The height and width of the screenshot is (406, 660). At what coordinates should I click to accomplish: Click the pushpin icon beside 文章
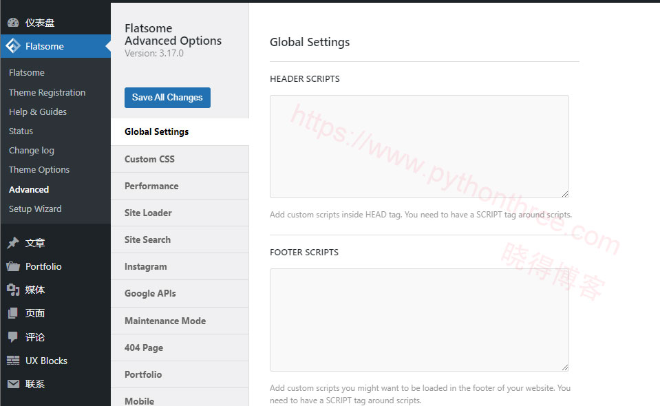click(13, 243)
